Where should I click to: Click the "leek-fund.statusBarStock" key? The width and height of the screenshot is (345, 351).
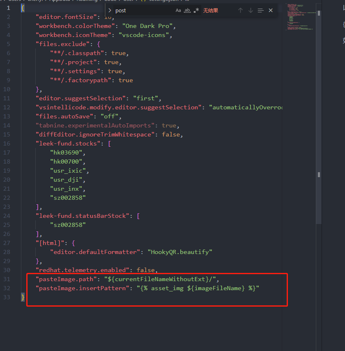click(82, 216)
